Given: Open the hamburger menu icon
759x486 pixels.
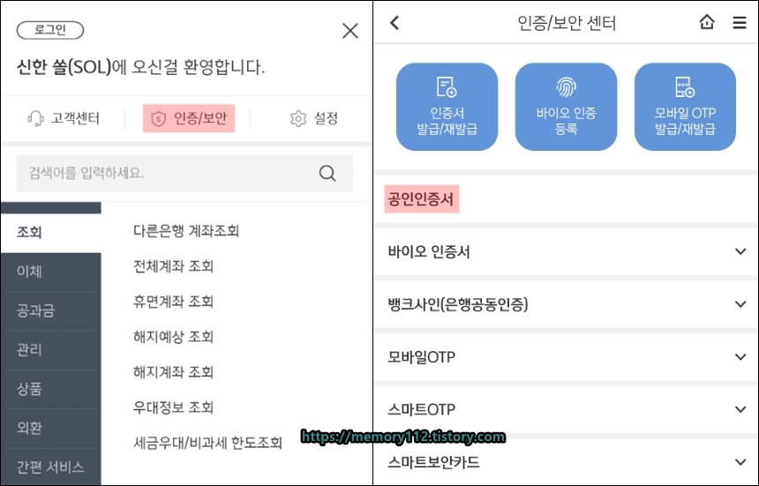Looking at the screenshot, I should [740, 23].
